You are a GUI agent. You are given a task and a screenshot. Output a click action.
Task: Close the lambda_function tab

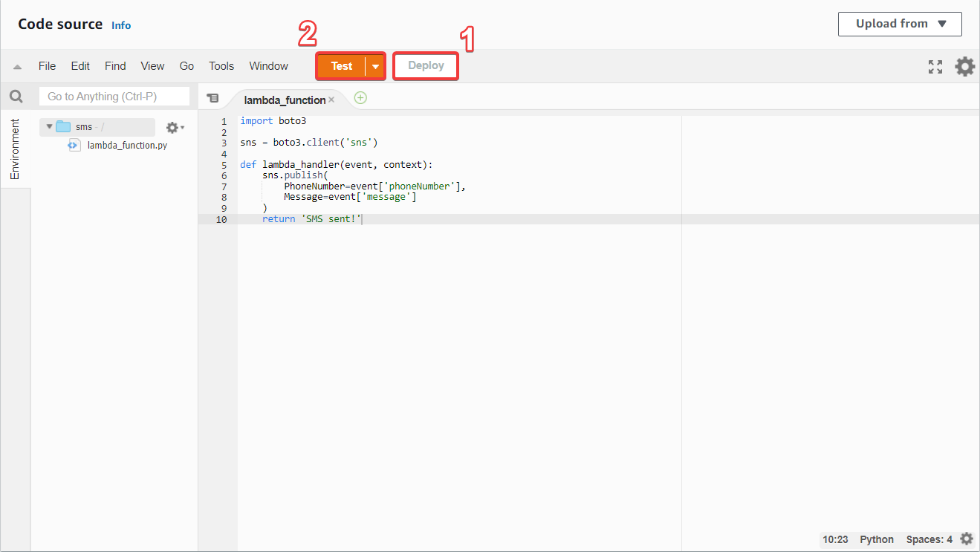click(331, 100)
